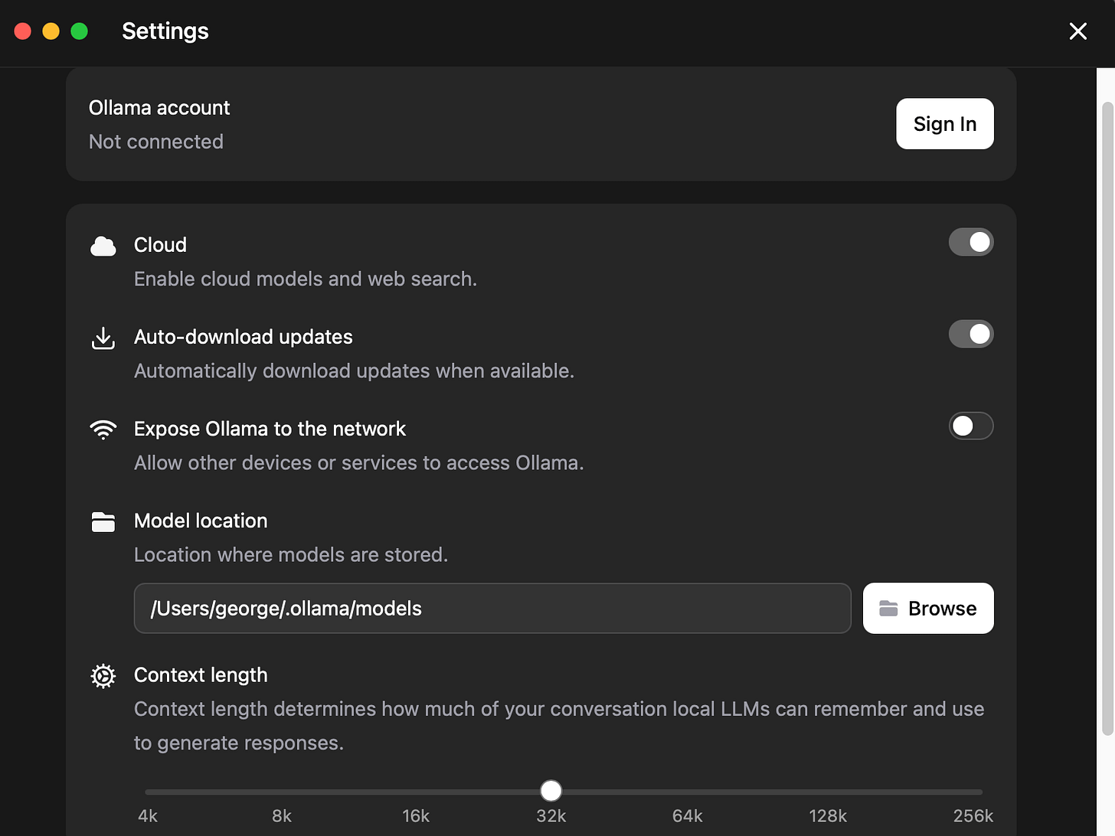
Task: Click the Model location folder icon
Action: point(103,521)
